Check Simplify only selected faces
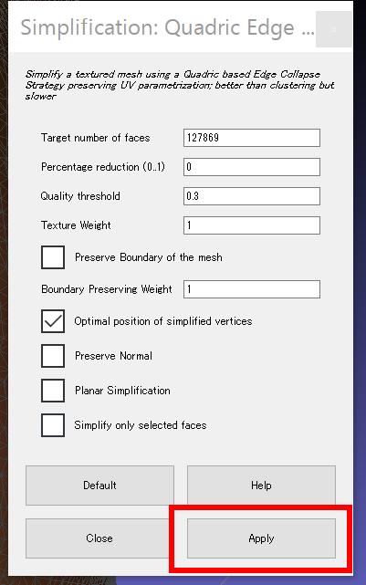This screenshot has width=366, height=585. 53,425
